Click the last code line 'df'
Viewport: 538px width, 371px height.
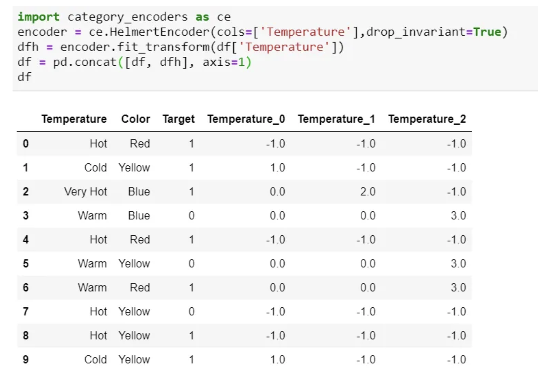point(24,77)
